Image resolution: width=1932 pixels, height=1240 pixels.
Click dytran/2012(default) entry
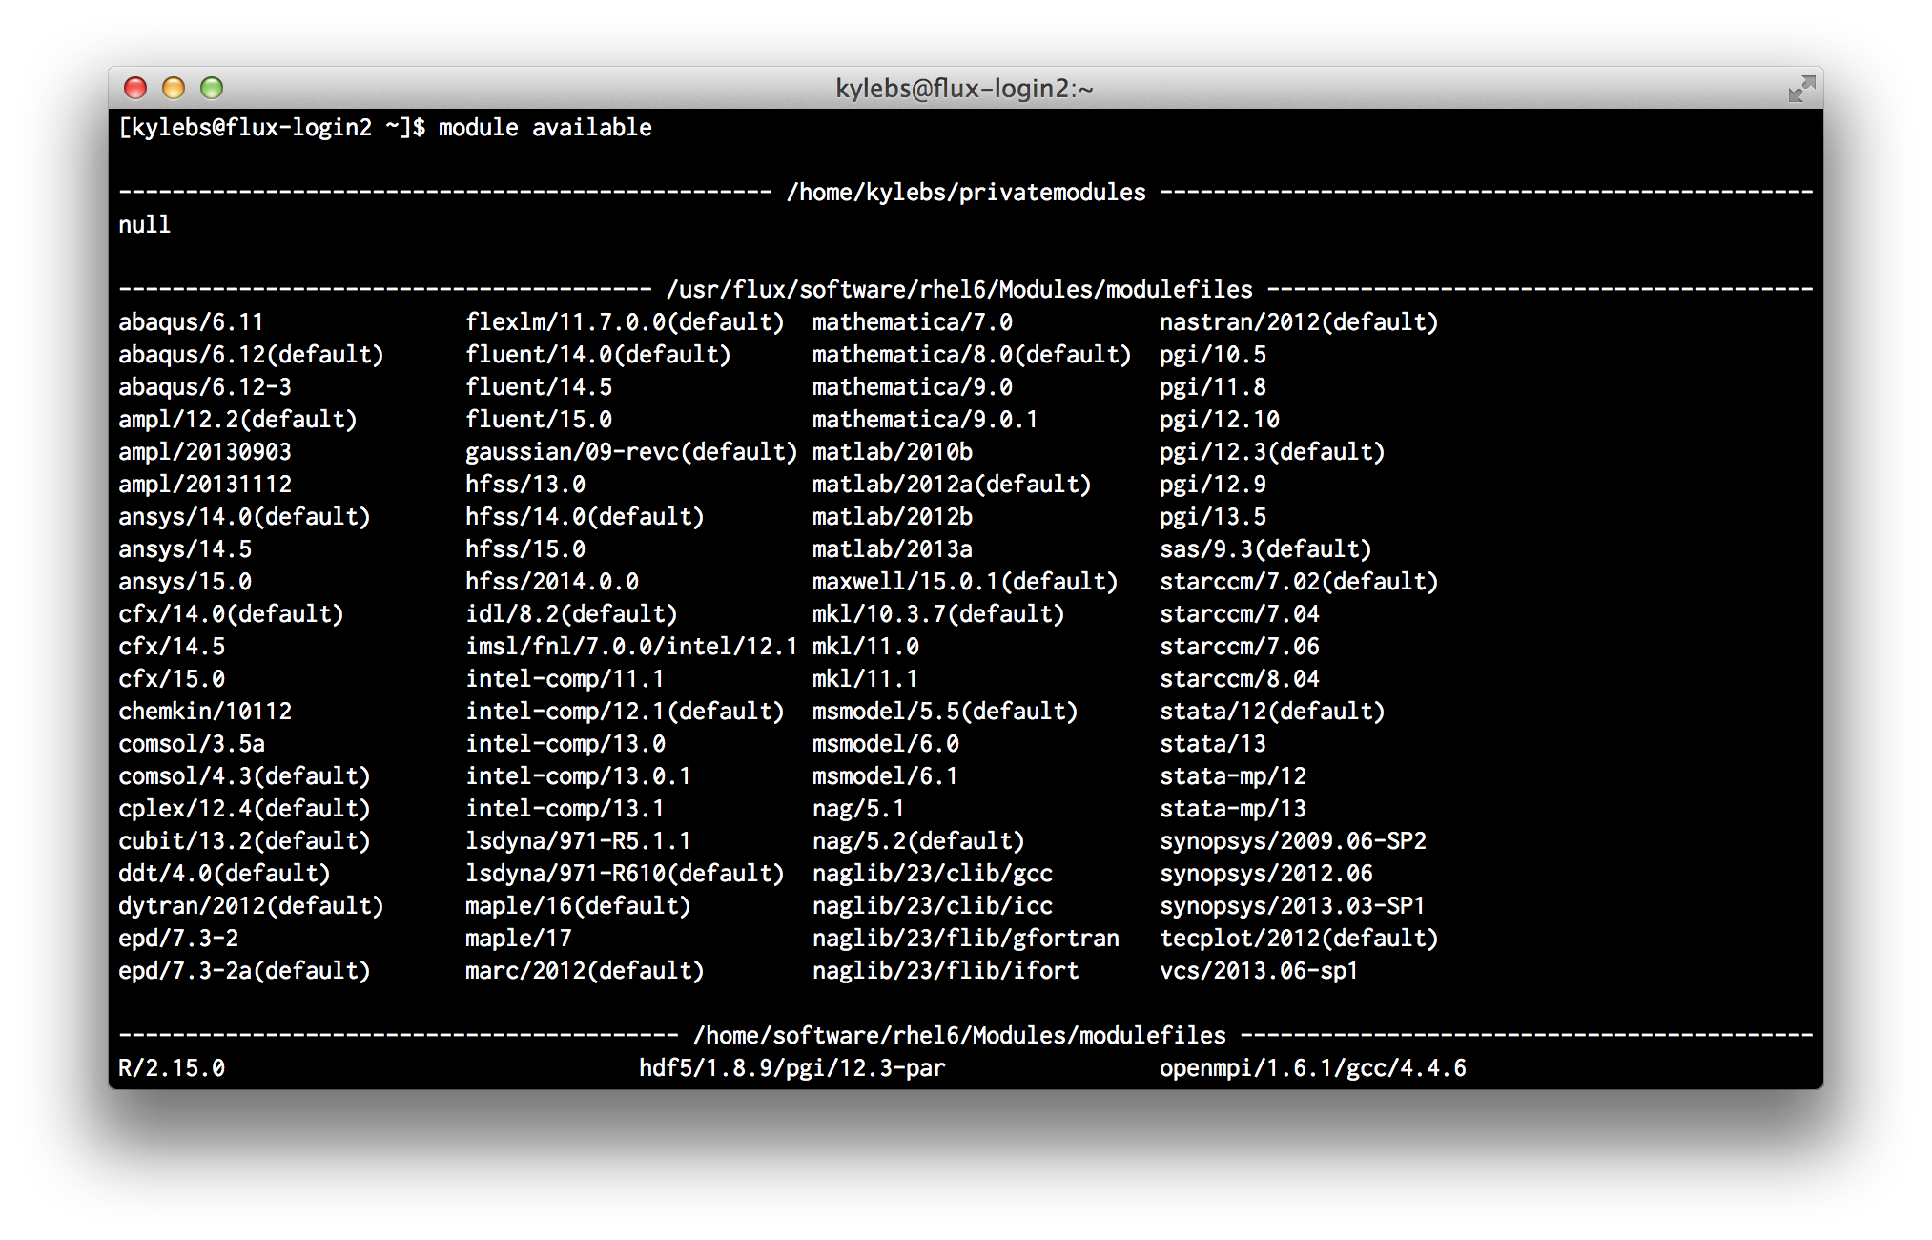pyautogui.click(x=251, y=905)
